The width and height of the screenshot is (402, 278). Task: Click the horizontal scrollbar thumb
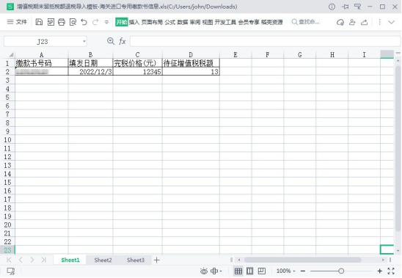(x=302, y=260)
